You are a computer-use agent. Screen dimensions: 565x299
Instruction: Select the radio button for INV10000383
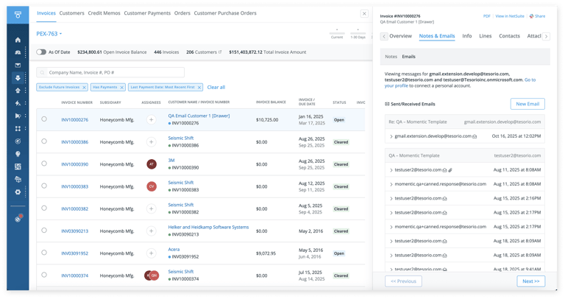[44, 186]
